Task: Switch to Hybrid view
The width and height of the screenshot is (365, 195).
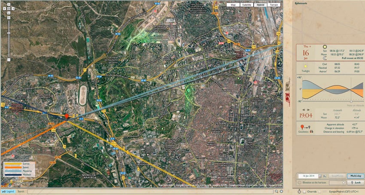Action: [260, 5]
